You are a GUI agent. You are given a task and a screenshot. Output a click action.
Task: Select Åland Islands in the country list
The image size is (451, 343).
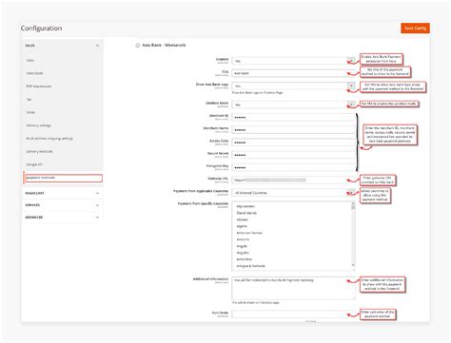pos(246,213)
